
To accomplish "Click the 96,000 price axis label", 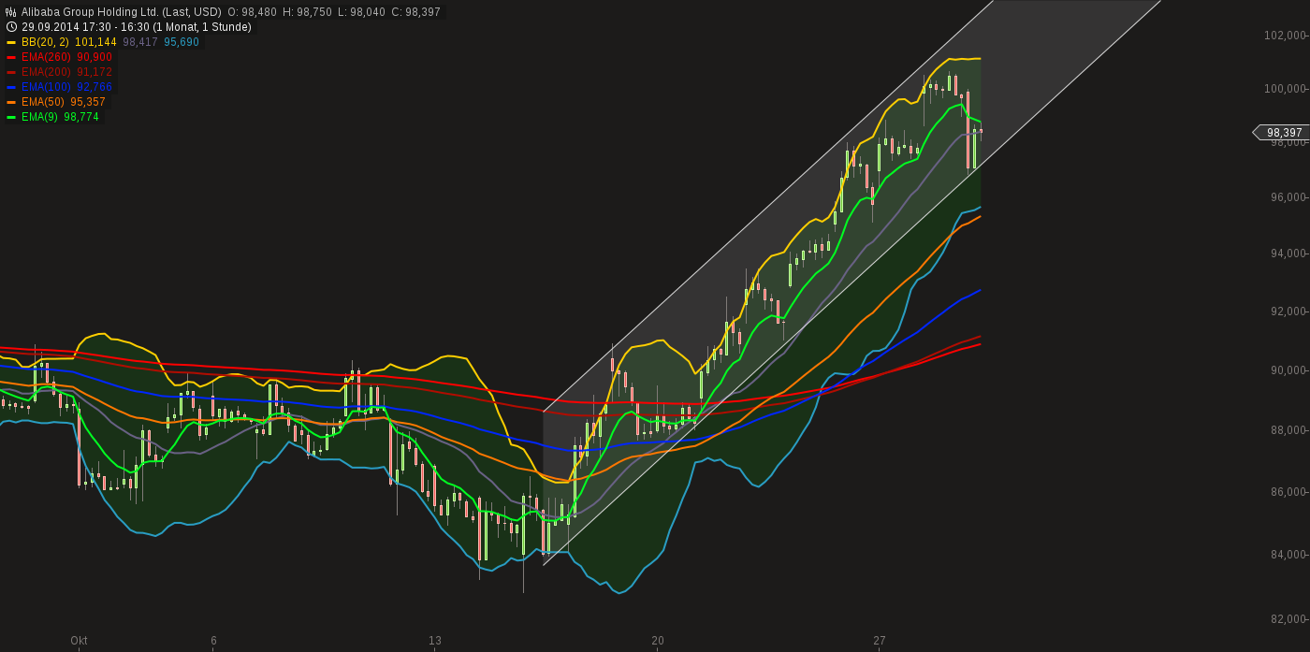I will [1287, 197].
